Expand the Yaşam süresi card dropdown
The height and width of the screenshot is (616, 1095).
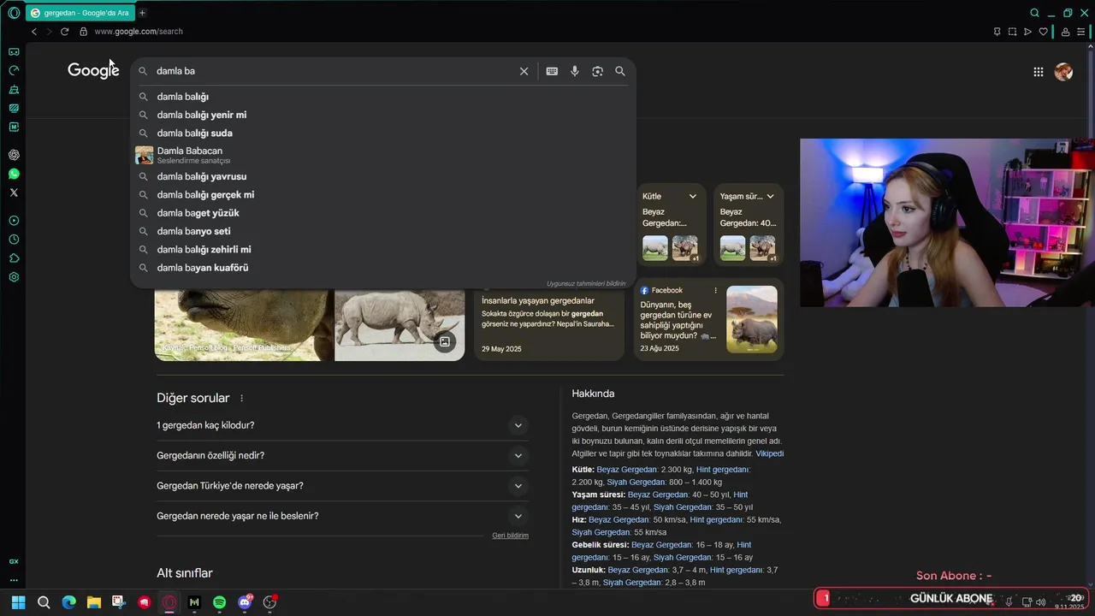tap(770, 197)
